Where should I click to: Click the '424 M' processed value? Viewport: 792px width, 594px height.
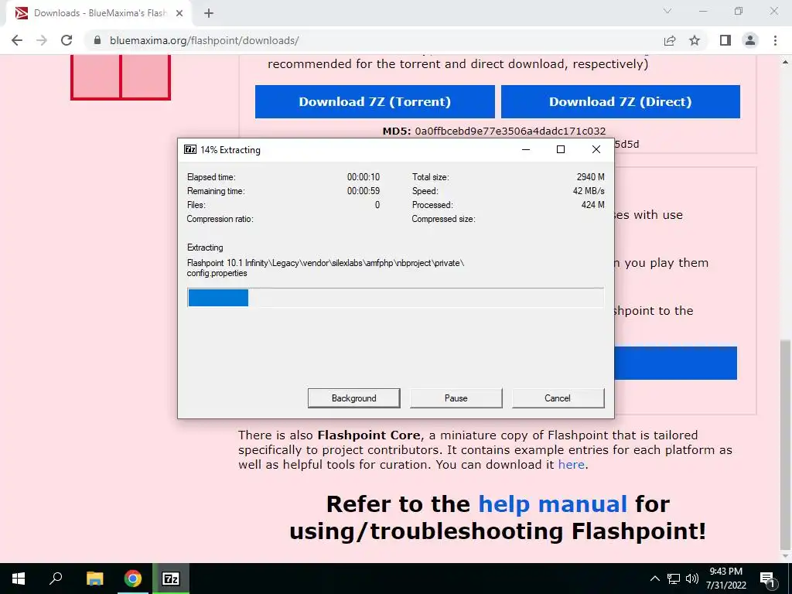[593, 205]
